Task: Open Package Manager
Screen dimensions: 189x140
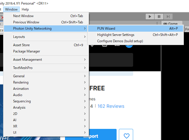Action: point(46,51)
